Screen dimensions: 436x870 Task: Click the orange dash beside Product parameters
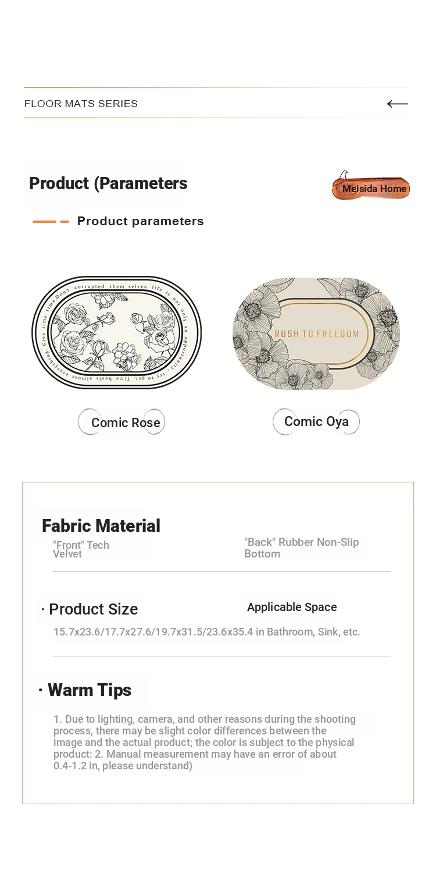click(x=51, y=222)
